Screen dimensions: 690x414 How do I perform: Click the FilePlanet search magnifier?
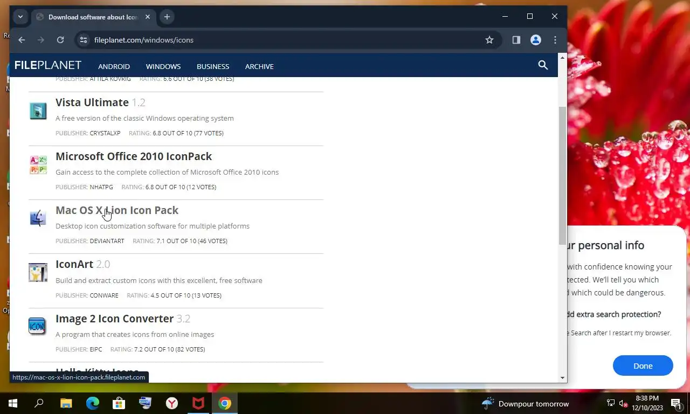pyautogui.click(x=543, y=65)
